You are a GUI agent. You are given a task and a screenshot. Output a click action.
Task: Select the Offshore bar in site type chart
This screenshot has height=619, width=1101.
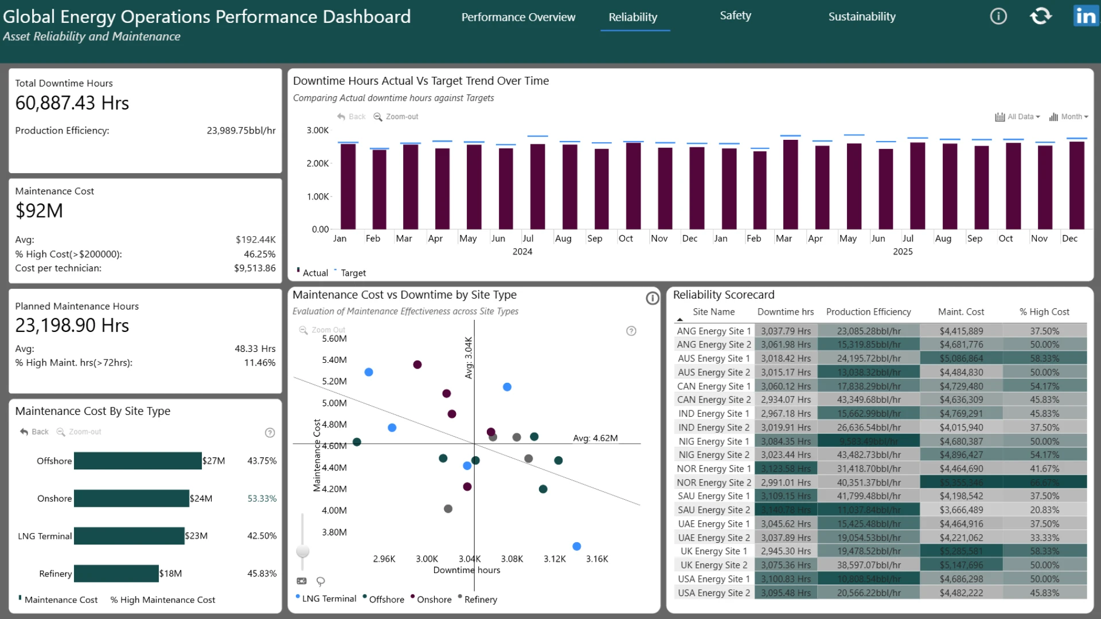(x=138, y=461)
